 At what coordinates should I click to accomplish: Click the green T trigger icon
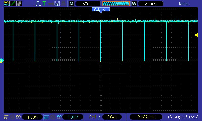(44, 4)
